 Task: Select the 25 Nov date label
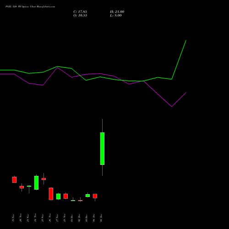click(x=43, y=218)
